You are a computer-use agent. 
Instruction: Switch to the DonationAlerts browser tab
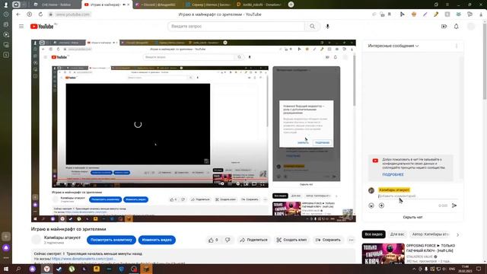259,5
